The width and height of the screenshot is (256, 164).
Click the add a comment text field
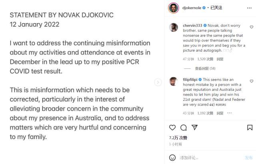click(x=211, y=158)
